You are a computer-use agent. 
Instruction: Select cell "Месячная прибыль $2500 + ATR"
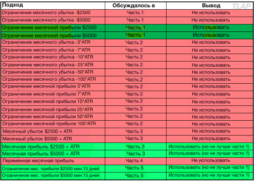pyautogui.click(x=53, y=147)
